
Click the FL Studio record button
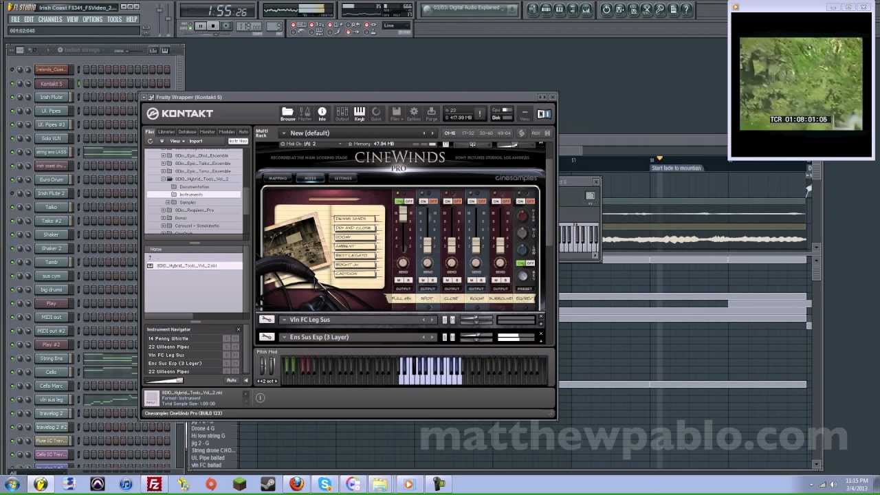coord(225,26)
